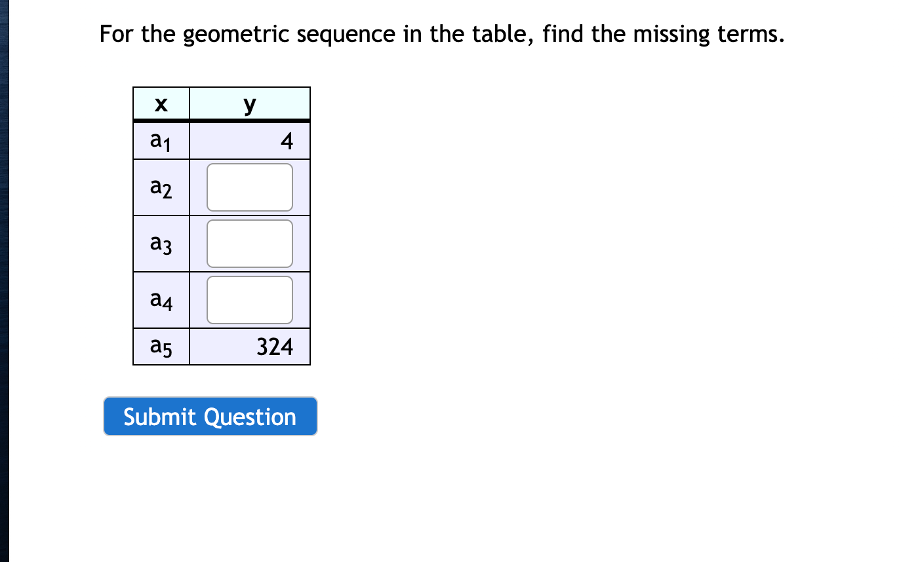Click the word "For" starting the question
The height and width of the screenshot is (562, 899).
coord(117,34)
